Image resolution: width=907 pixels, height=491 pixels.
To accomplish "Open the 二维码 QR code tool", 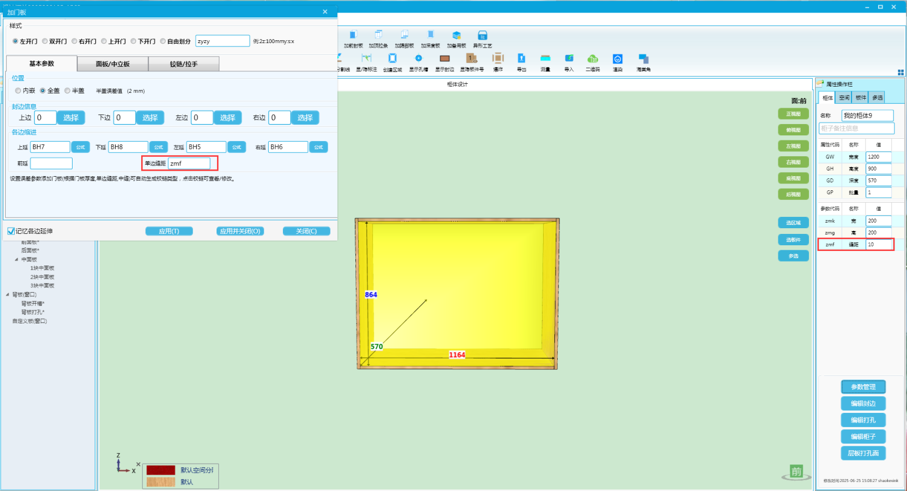I will 592,62.
